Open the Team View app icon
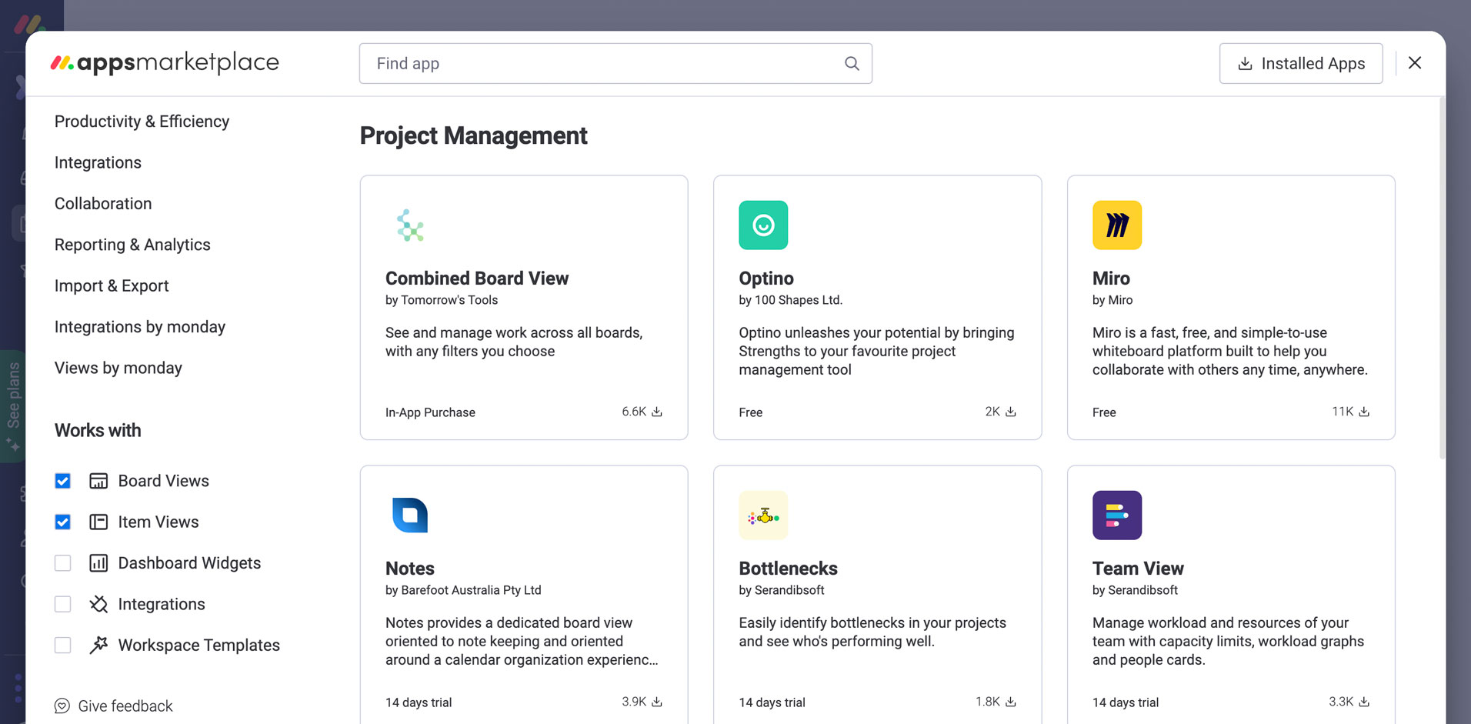1471x724 pixels. (1117, 515)
